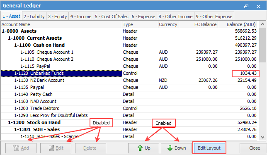The width and height of the screenshot is (267, 155).
Task: Click the 516212.29 Current Assets balance
Action: [246, 38]
